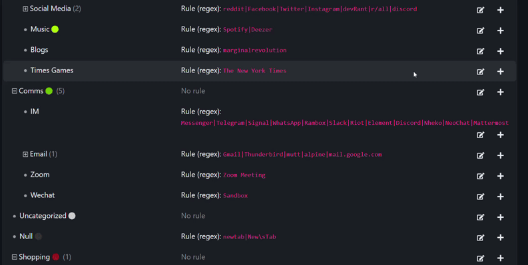Click the Sandbox regex rule
528x265 pixels.
236,195
